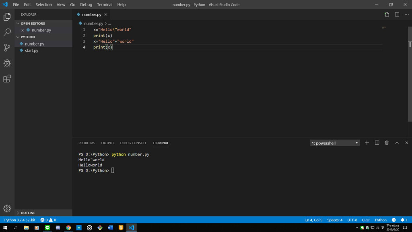The width and height of the screenshot is (412, 232).
Task: Click the feedback smiley in status bar
Action: [x=393, y=220]
